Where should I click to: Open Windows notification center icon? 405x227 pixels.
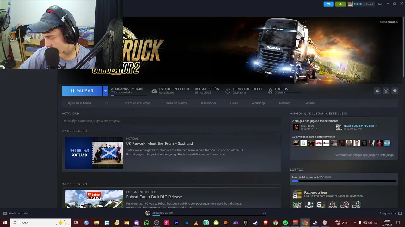pyautogui.click(x=398, y=223)
